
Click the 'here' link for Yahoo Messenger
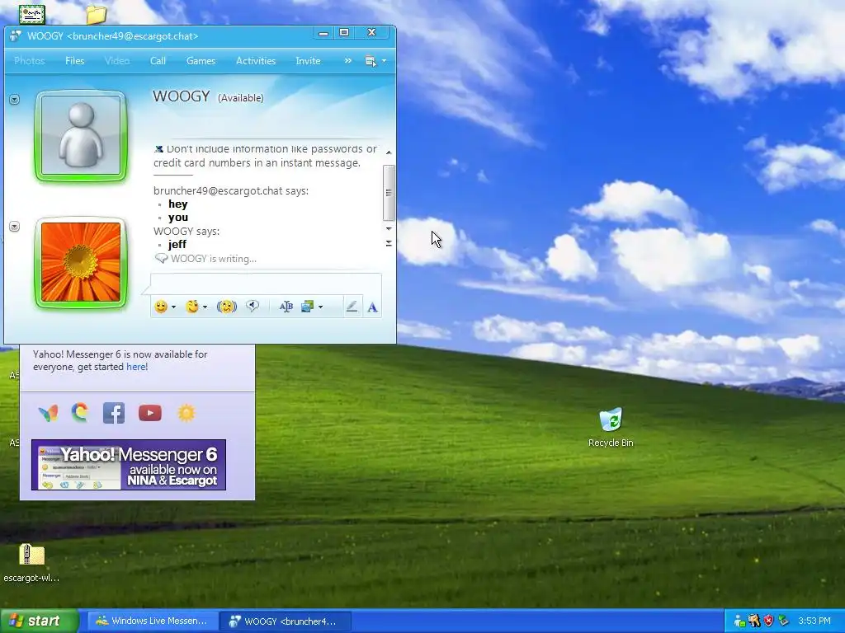click(x=136, y=367)
